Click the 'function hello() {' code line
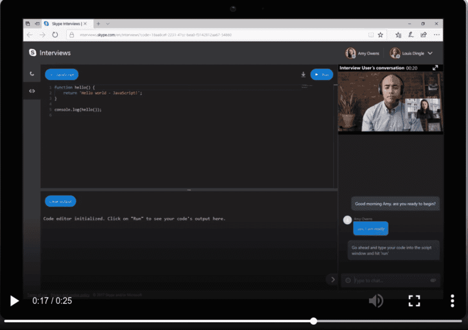The image size is (468, 330). pyautogui.click(x=74, y=87)
